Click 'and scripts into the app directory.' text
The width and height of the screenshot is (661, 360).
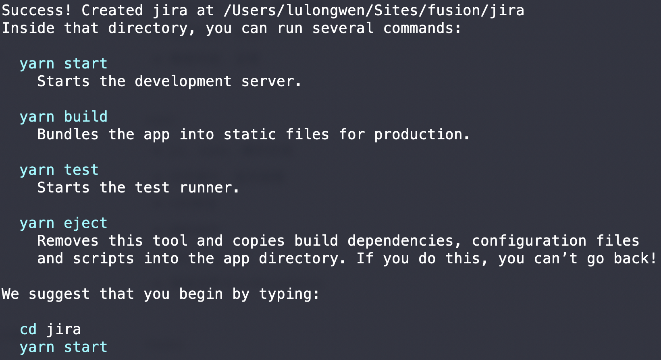pyautogui.click(x=191, y=259)
